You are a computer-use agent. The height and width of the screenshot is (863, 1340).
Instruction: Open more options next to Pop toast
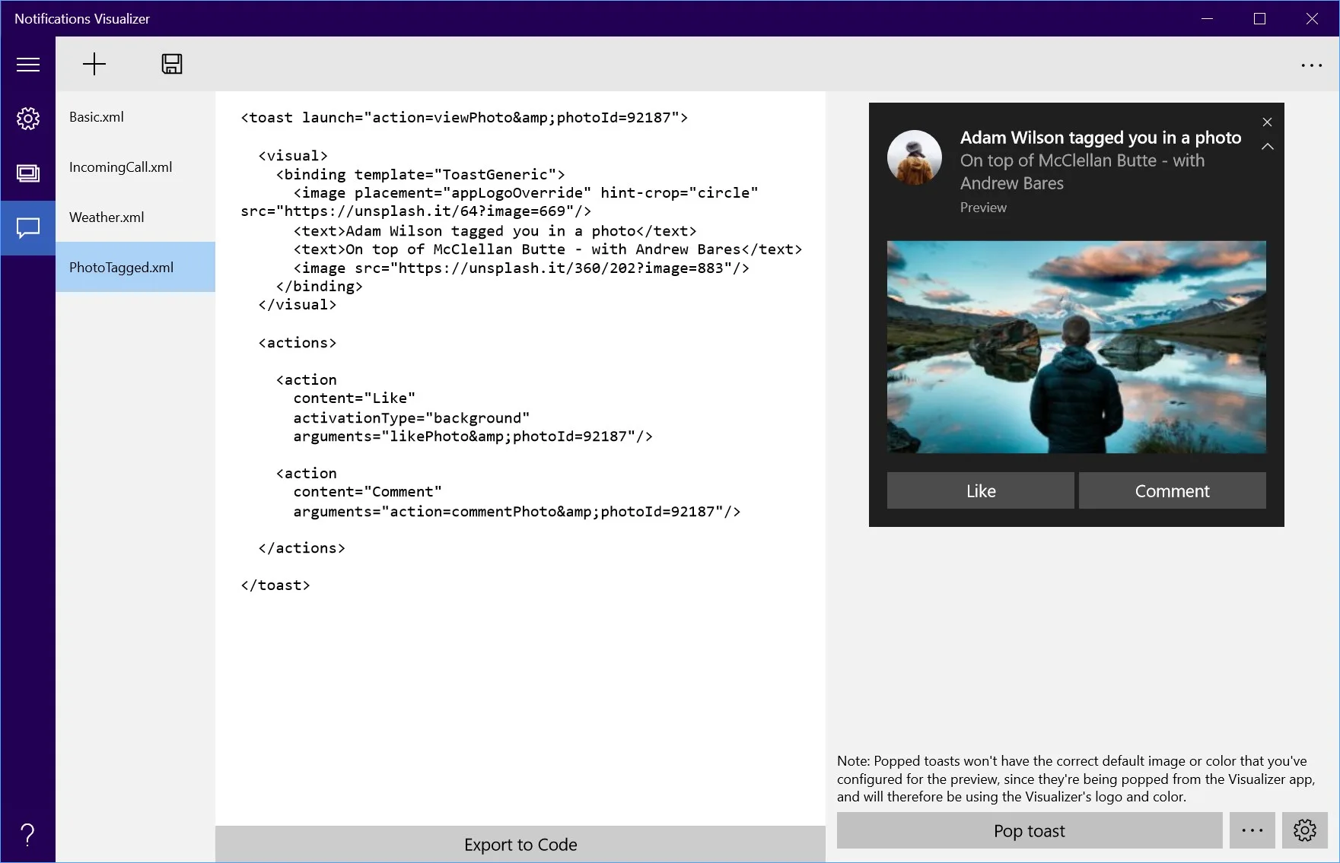(x=1252, y=830)
